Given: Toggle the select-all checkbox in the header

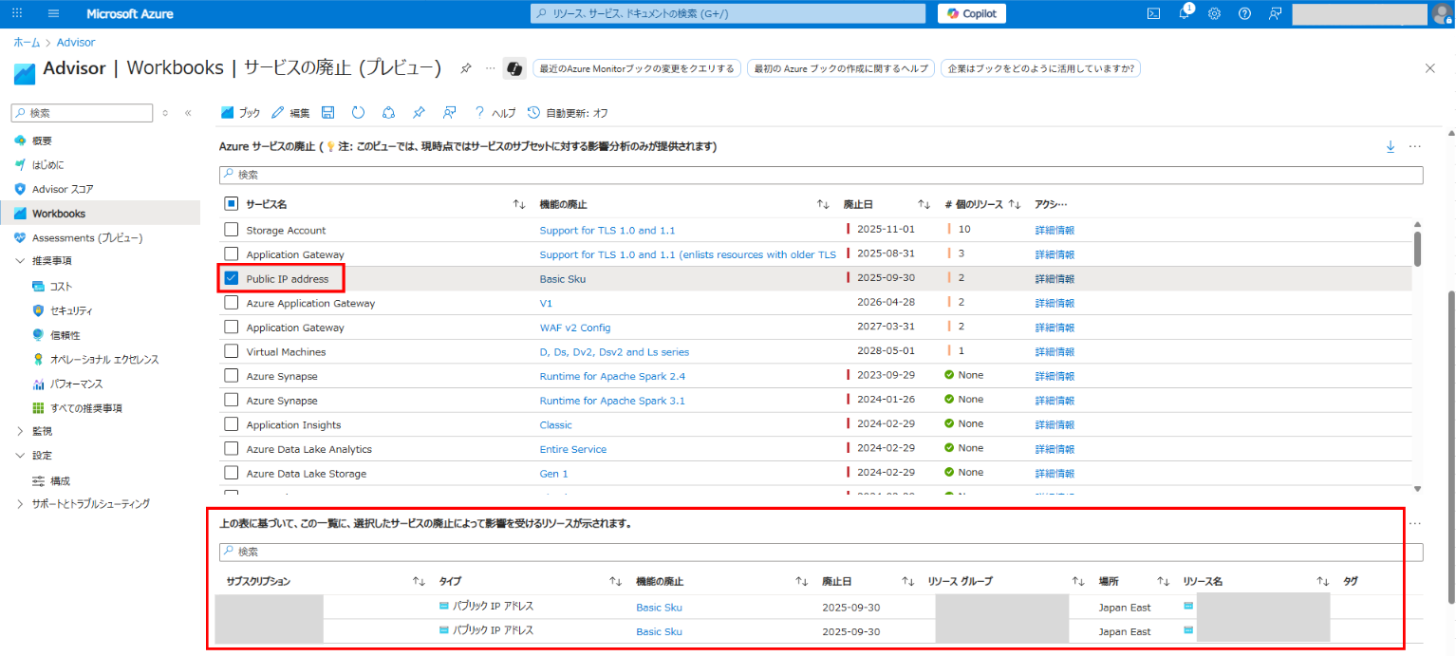Looking at the screenshot, I should 231,204.
